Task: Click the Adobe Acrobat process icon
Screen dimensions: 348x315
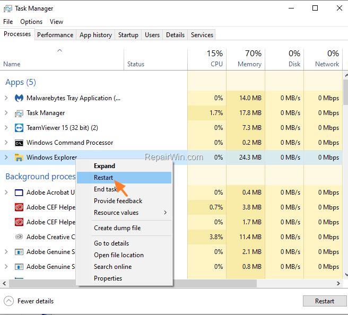Action: [x=19, y=192]
